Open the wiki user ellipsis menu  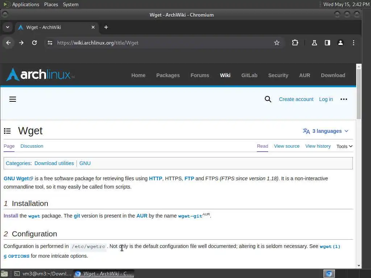pyautogui.click(x=343, y=99)
